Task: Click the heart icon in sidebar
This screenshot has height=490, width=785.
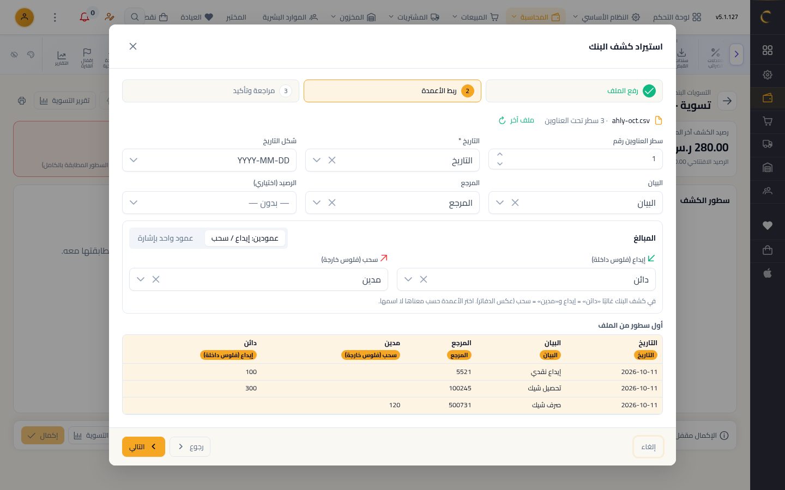Action: coord(768,225)
